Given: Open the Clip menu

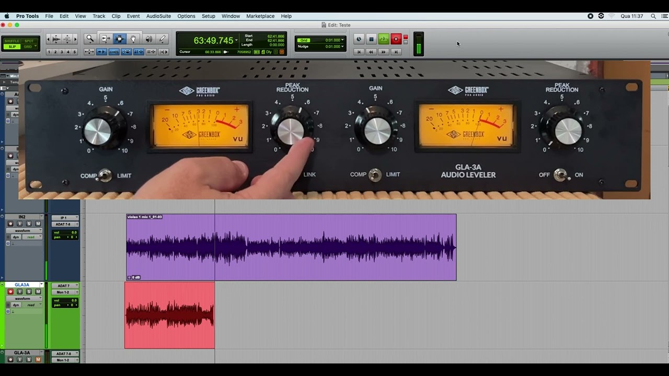Looking at the screenshot, I should point(116,16).
